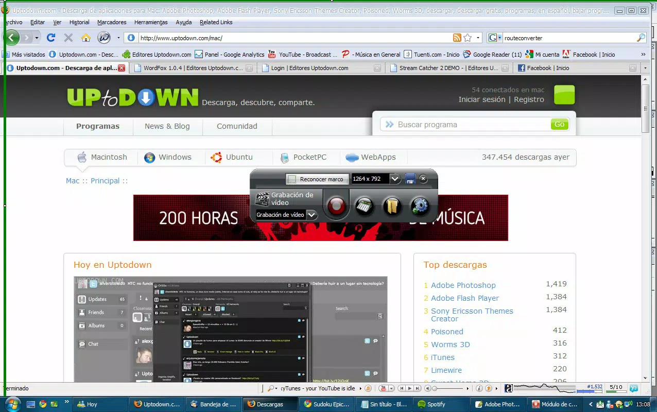Click the Windows Start orb
Viewport: 657px width, 412px height.
[12, 404]
